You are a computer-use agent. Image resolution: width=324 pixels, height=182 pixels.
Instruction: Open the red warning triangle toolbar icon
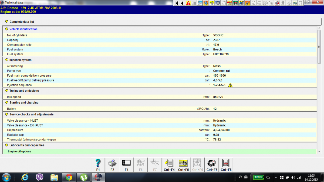[x=188, y=3]
